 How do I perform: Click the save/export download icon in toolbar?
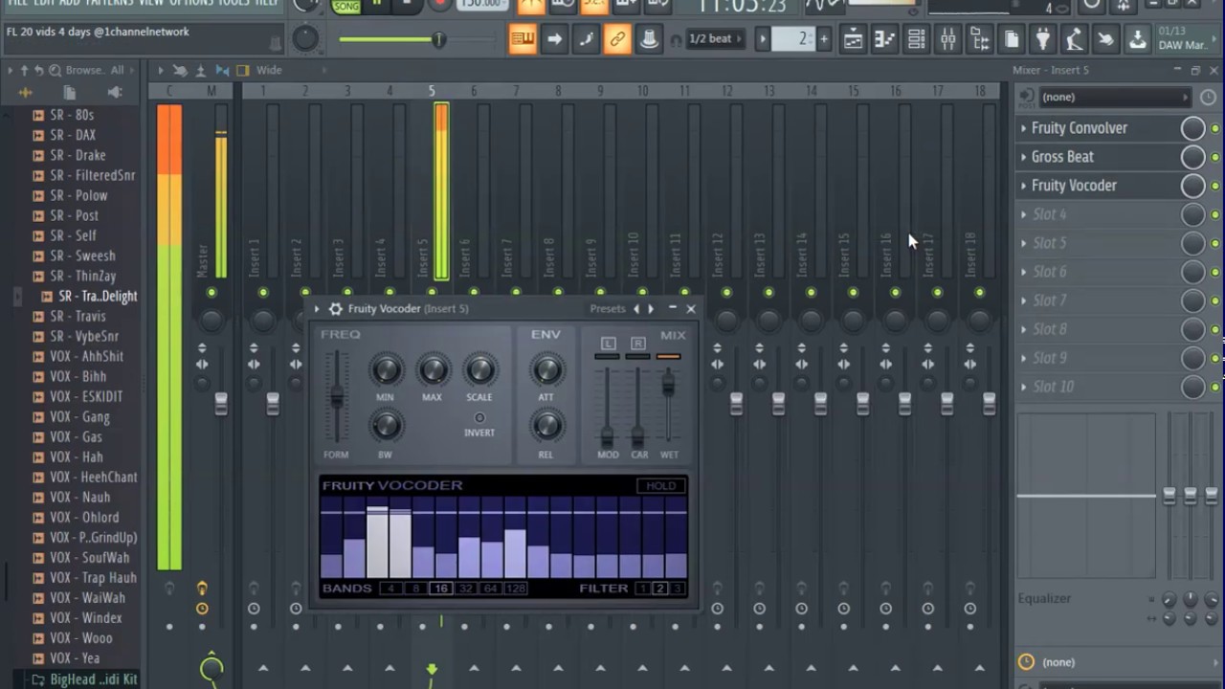(x=1138, y=39)
